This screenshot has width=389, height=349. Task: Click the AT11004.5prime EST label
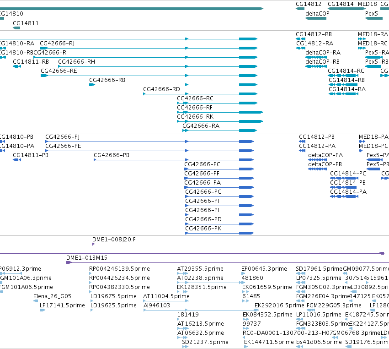166,296
